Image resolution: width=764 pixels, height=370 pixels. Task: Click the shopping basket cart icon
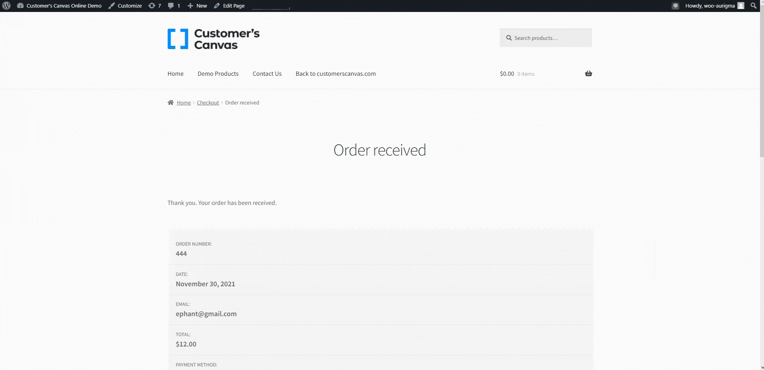tap(588, 73)
